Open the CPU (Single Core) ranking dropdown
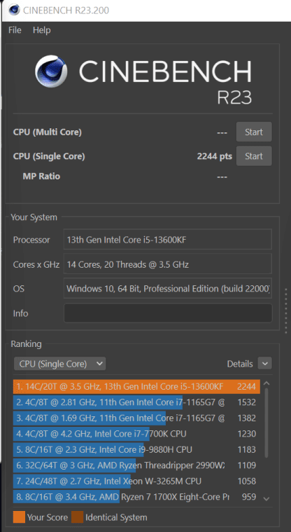The height and width of the screenshot is (532, 291). [60, 364]
